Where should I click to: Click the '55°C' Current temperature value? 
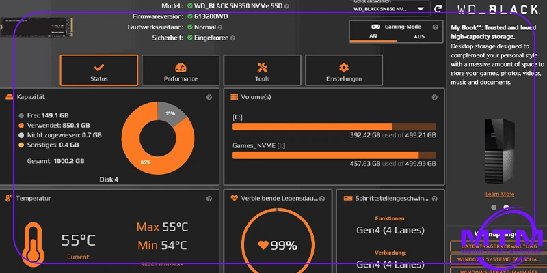point(79,240)
